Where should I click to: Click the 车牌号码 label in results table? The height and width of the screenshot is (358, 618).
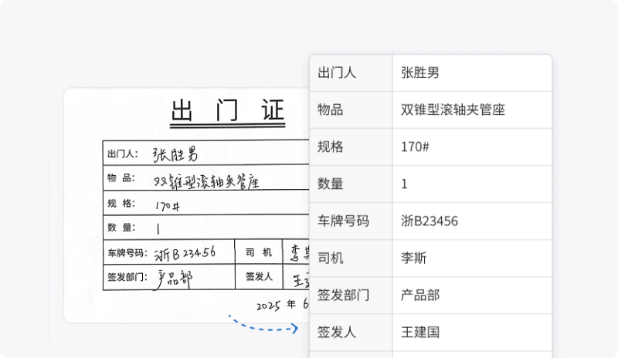tap(344, 221)
